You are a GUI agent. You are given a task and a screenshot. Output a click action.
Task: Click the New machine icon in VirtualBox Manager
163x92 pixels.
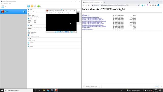point(29,6)
